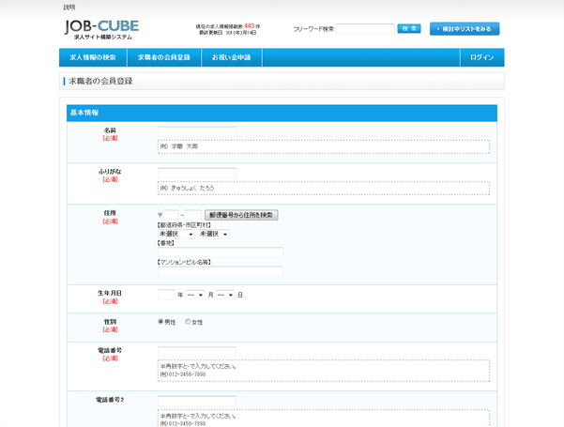
Task: Open the birth month dropdown
Action: [x=194, y=295]
